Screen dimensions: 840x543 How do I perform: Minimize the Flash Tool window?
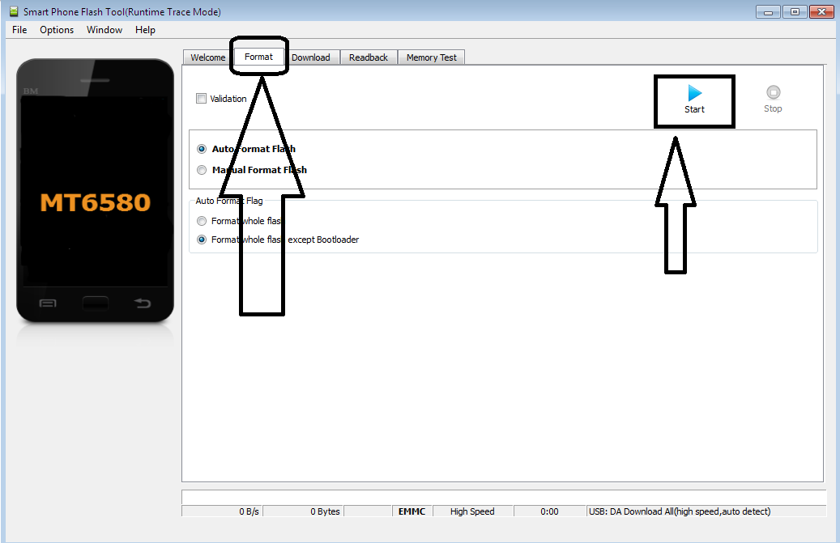(x=768, y=11)
